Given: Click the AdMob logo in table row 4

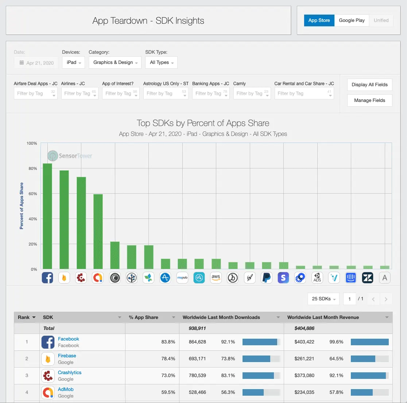Looking at the screenshot, I should (48, 393).
